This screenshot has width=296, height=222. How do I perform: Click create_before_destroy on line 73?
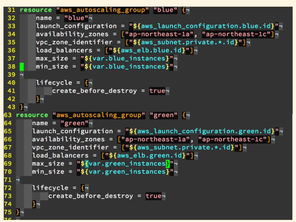(90, 196)
